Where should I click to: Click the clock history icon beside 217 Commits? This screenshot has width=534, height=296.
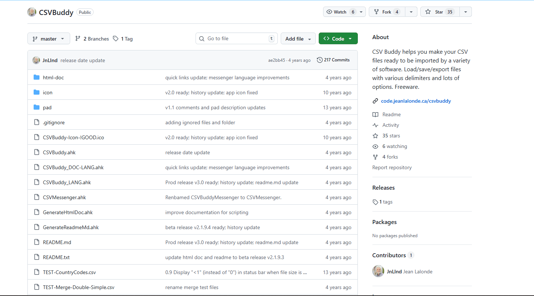click(x=320, y=60)
